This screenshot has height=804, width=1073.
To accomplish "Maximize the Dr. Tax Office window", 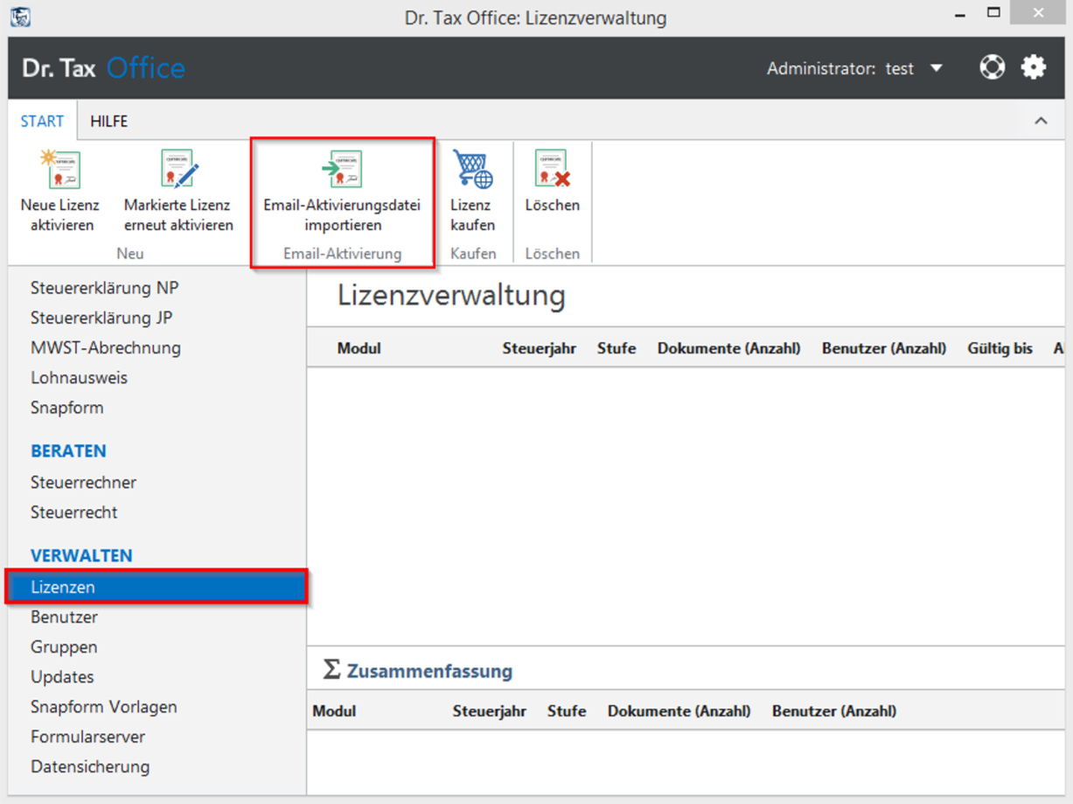I will pyautogui.click(x=993, y=13).
